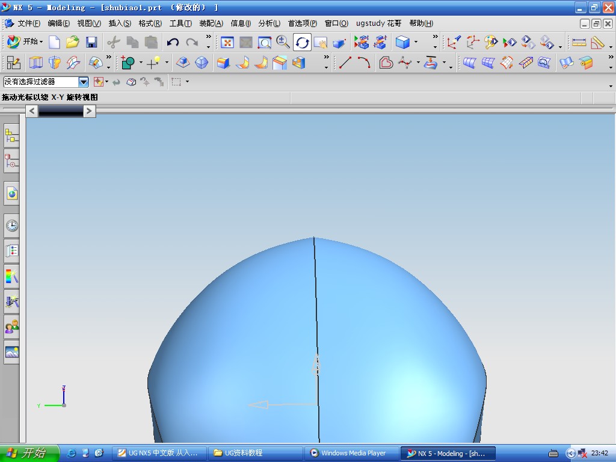This screenshot has width=616, height=462.
Task: Click the Studio Spline tool icon
Action: (405, 63)
